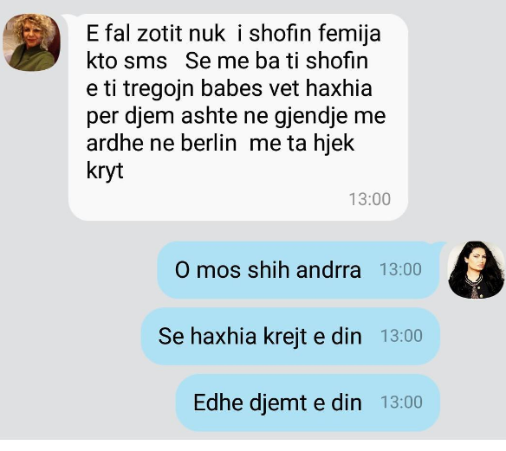Tap "haxhia" in the incoming message text
Screen dimensions: 506x451
coord(339,88)
